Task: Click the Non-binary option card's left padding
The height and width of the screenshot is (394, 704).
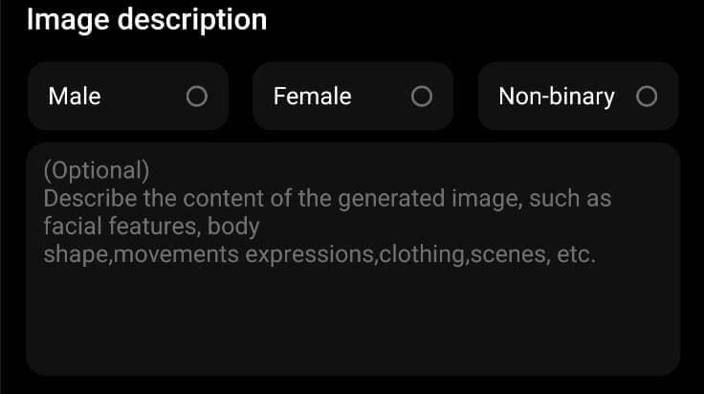Action: click(x=488, y=97)
